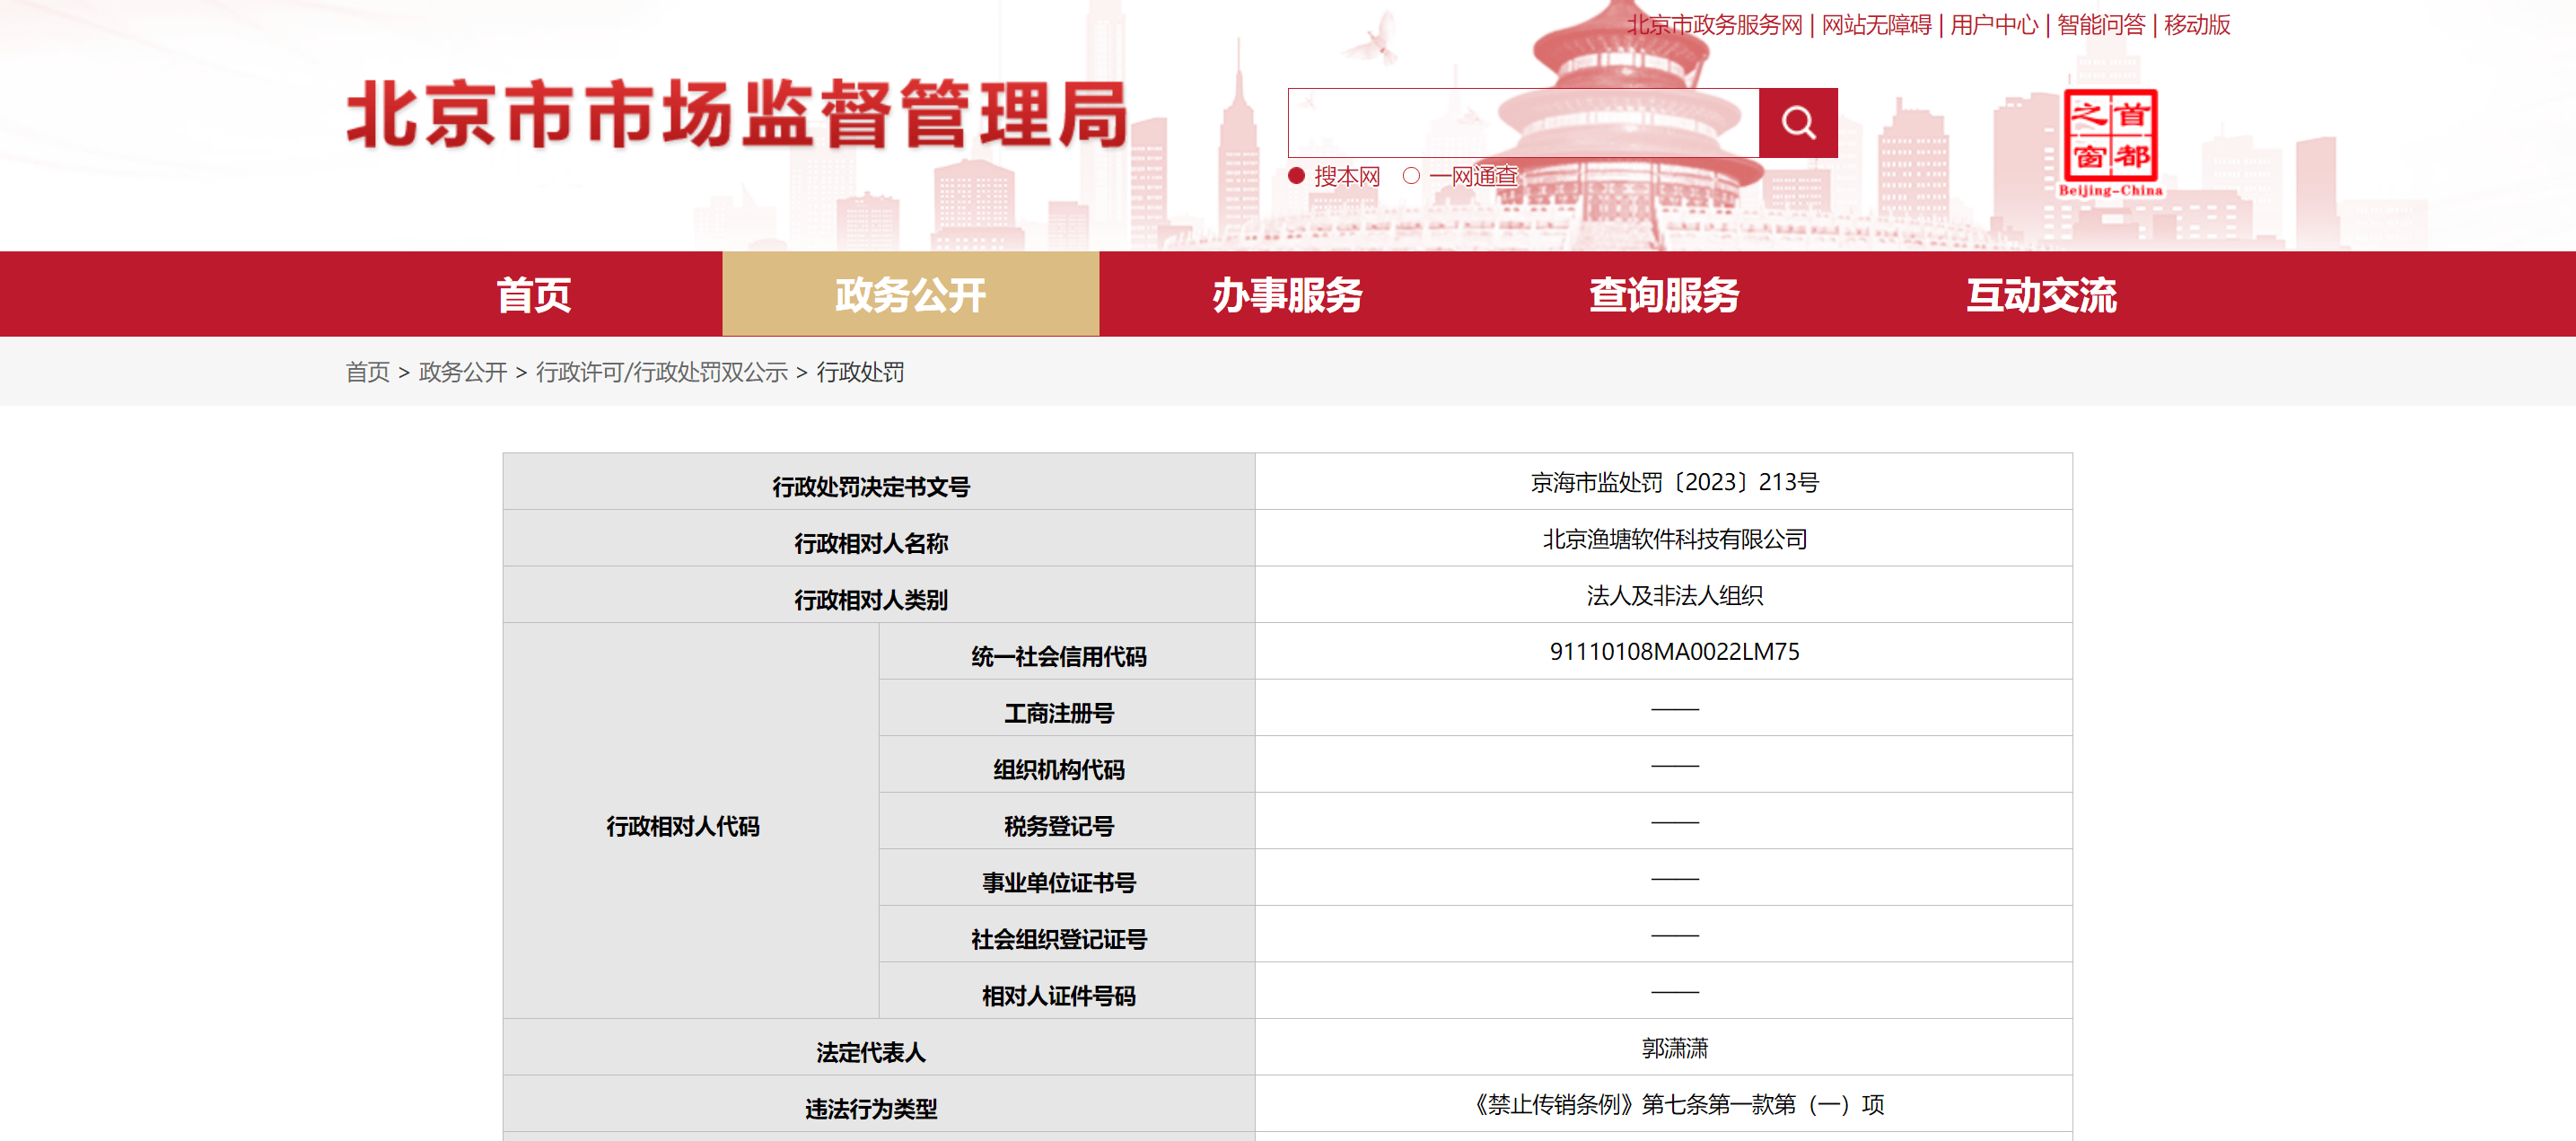Open the 政务公开 navigation tab

pyautogui.click(x=910, y=295)
